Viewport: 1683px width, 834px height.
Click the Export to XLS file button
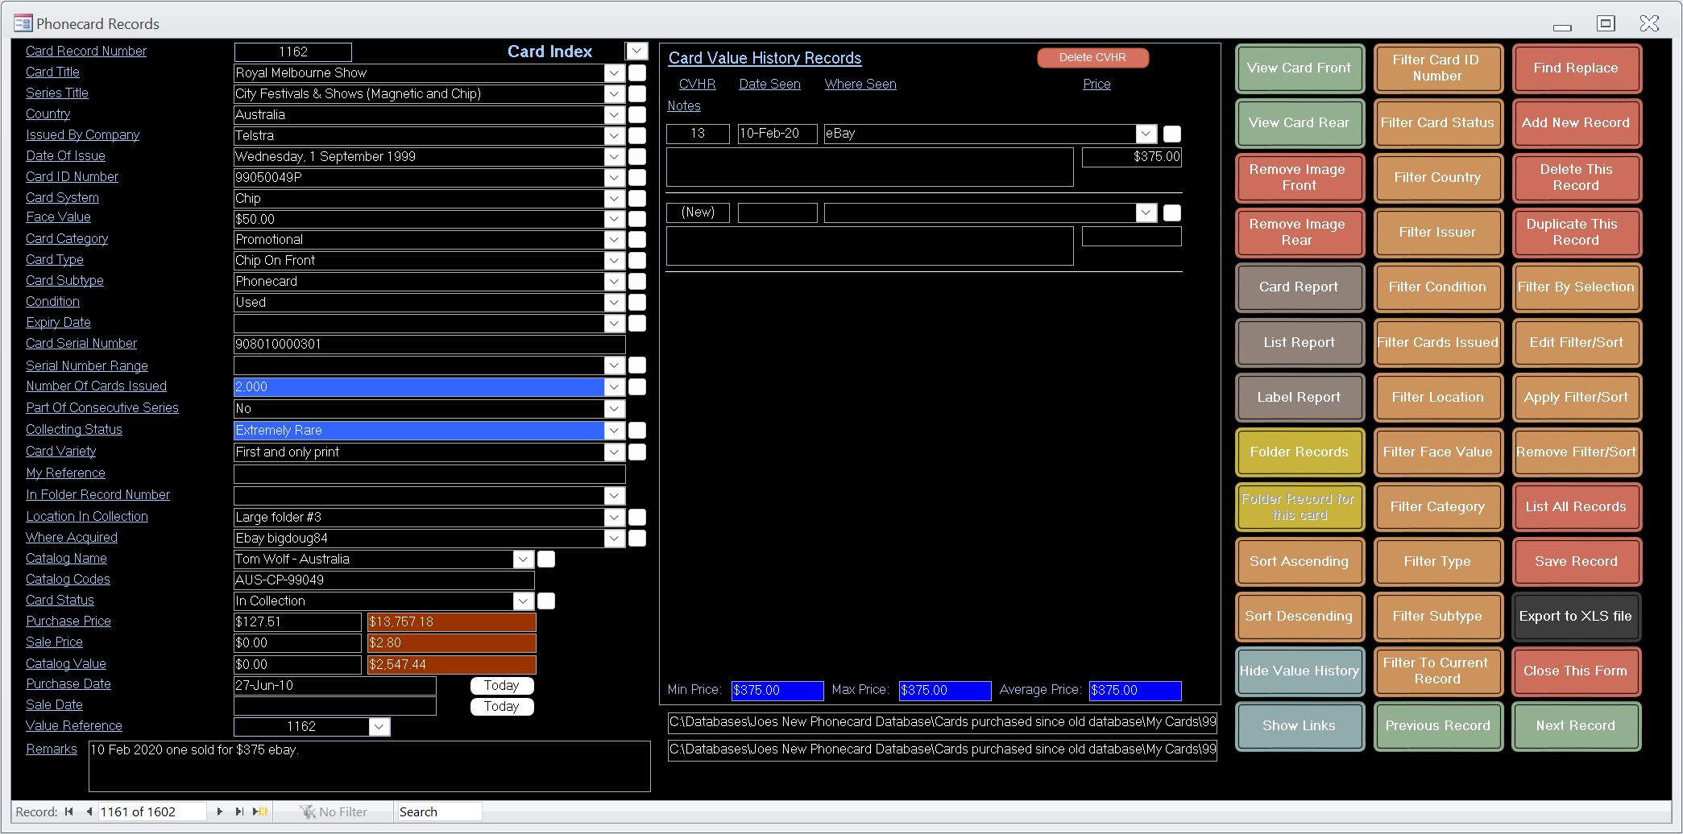click(x=1575, y=616)
